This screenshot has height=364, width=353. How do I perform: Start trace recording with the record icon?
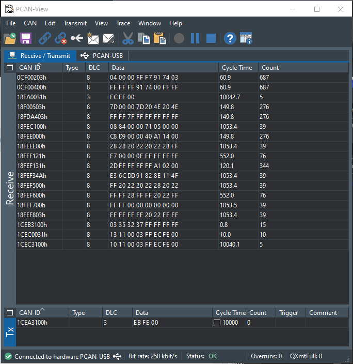[179, 38]
